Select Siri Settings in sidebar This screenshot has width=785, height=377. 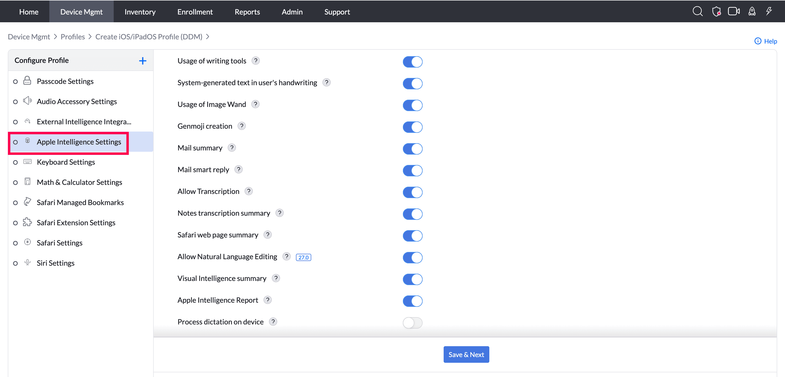coord(56,263)
